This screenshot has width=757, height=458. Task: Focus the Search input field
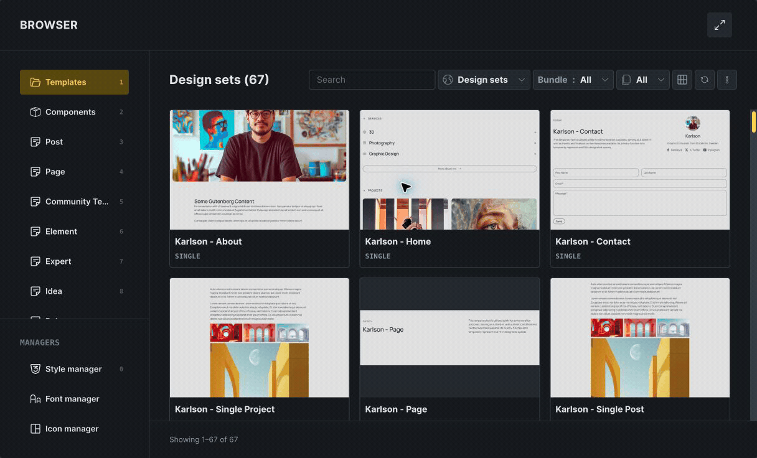pos(372,80)
